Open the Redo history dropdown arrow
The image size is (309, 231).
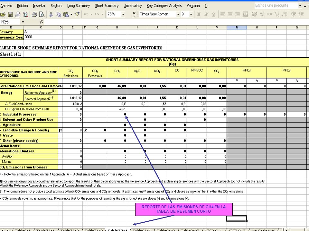point(102,14)
